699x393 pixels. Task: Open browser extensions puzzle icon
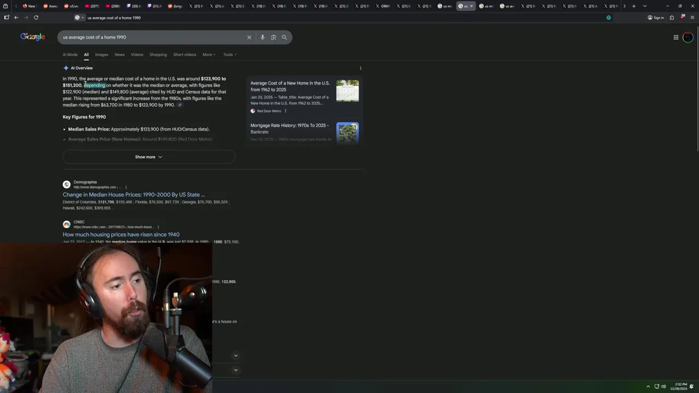pyautogui.click(x=672, y=17)
